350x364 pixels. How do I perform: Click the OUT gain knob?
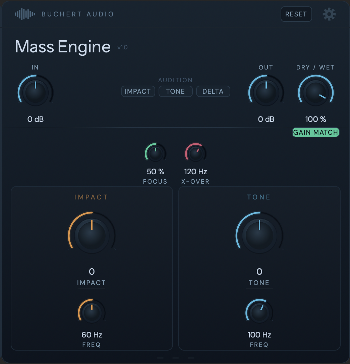click(x=266, y=91)
